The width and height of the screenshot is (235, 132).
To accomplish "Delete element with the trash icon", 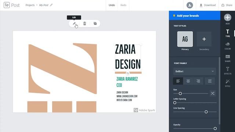I will [x=85, y=23].
